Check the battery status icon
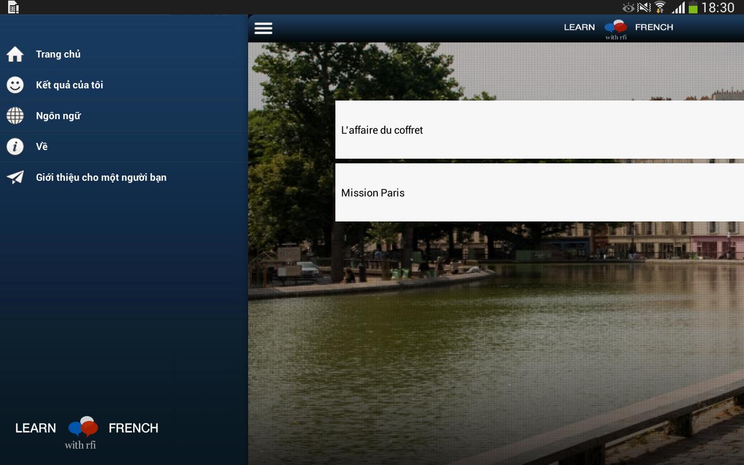Image resolution: width=744 pixels, height=465 pixels. click(x=693, y=8)
